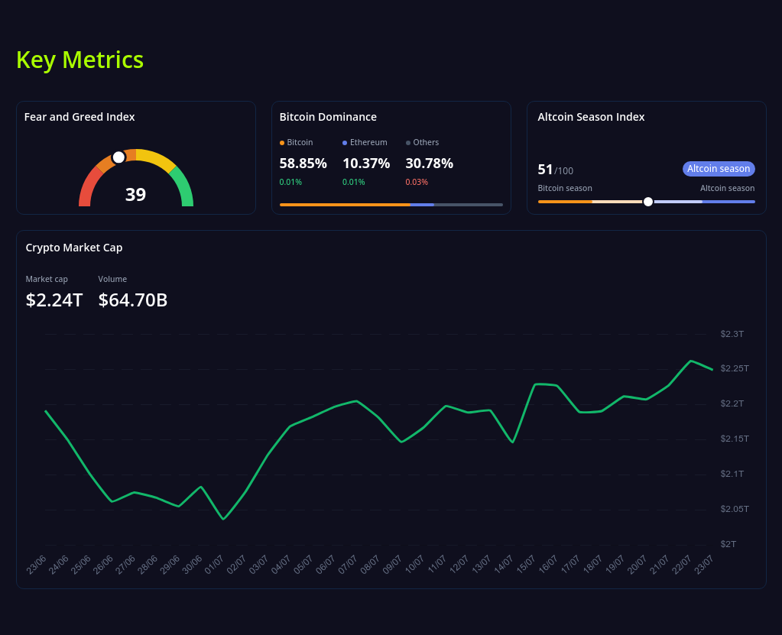782x635 pixels.
Task: Click the gray Others legend dot
Action: pyautogui.click(x=408, y=143)
